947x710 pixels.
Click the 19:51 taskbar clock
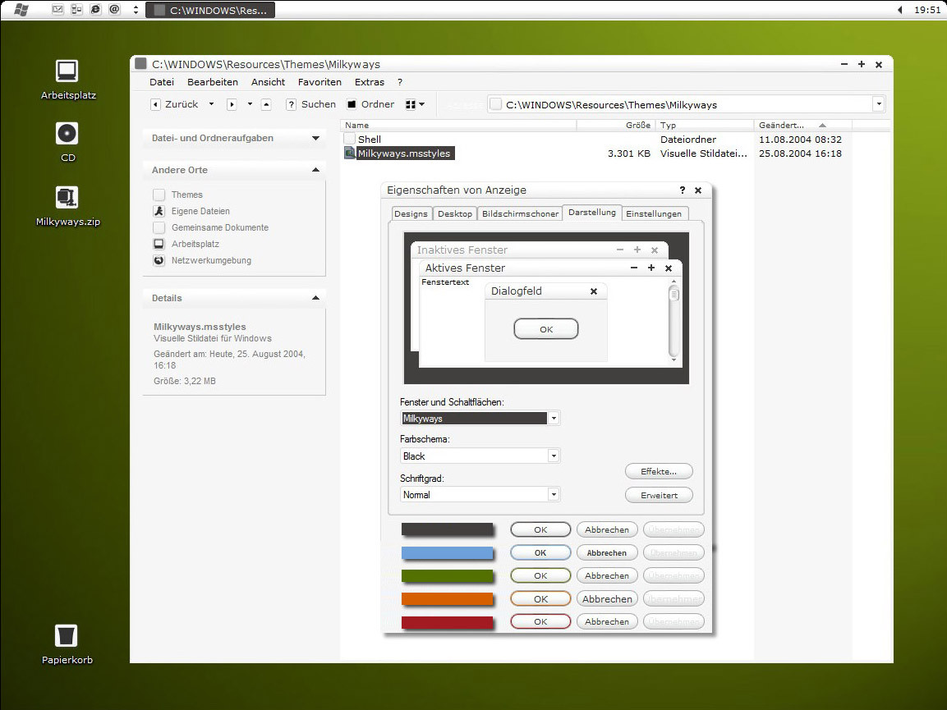[x=927, y=10]
